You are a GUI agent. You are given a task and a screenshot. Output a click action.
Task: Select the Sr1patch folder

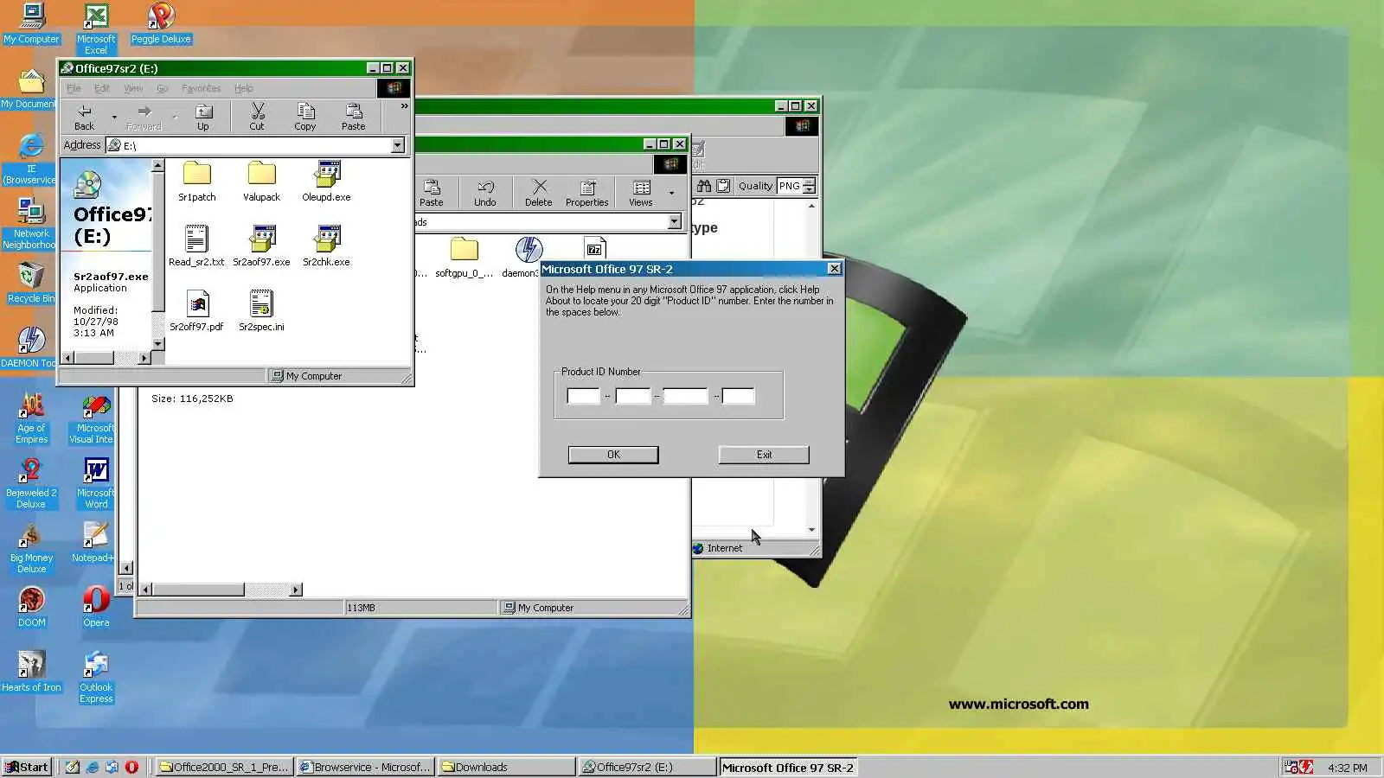click(x=196, y=182)
